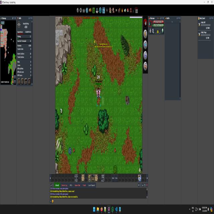Click the last equipment slot below PVP Score

click(x=29, y=81)
